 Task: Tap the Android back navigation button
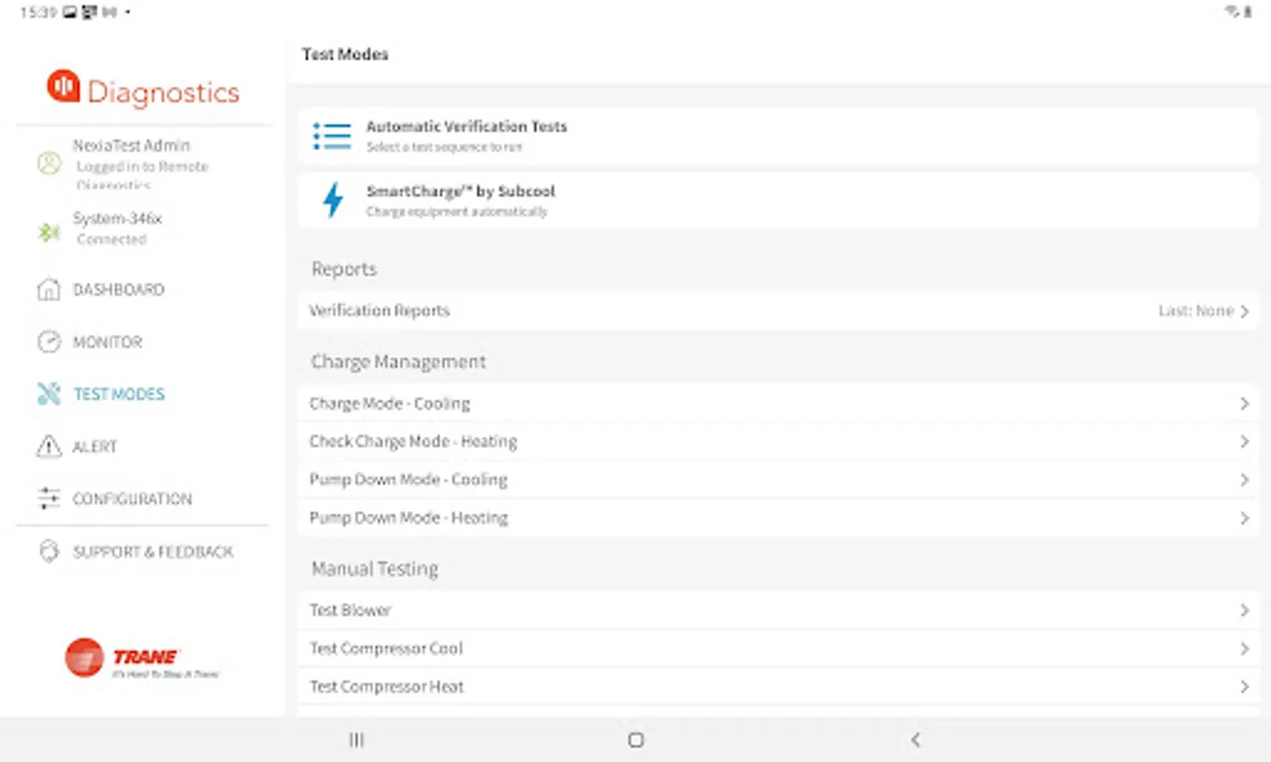(x=915, y=740)
